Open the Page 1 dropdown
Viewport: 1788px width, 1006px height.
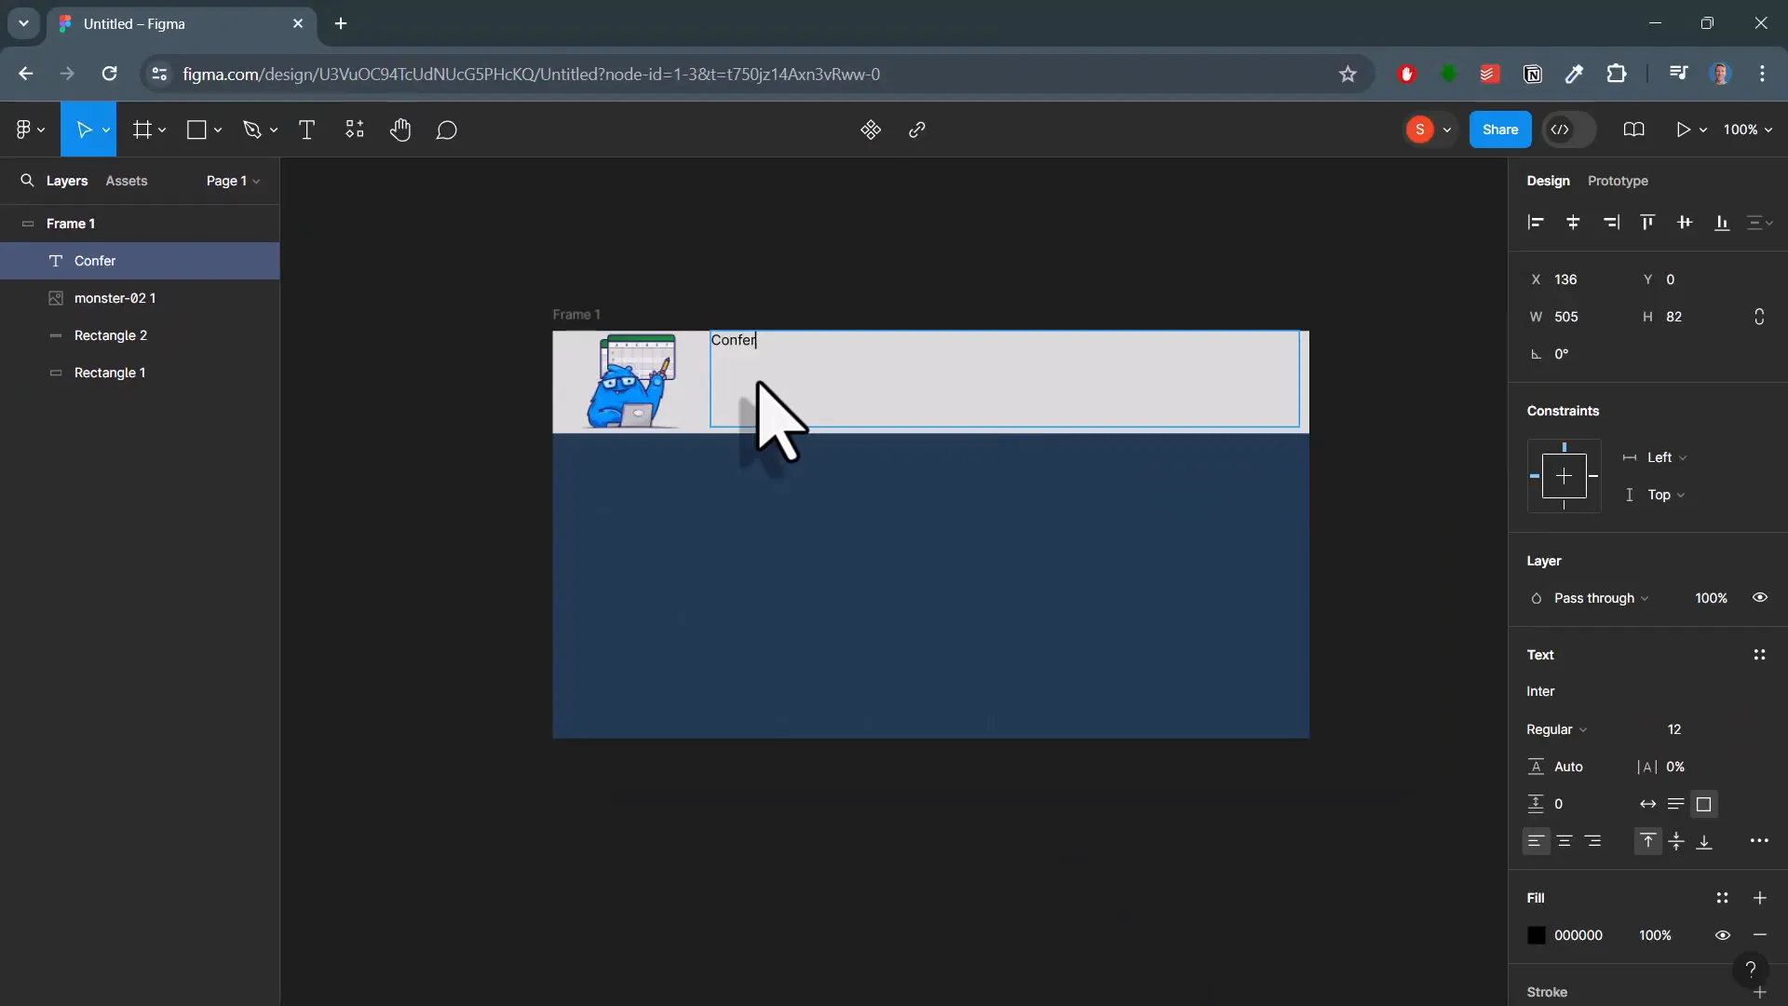click(231, 181)
